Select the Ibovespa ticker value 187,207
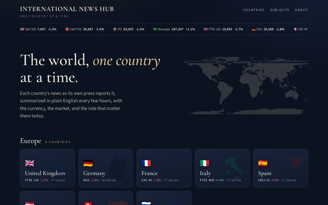Viewport: 328px width, 205px height. tap(178, 29)
